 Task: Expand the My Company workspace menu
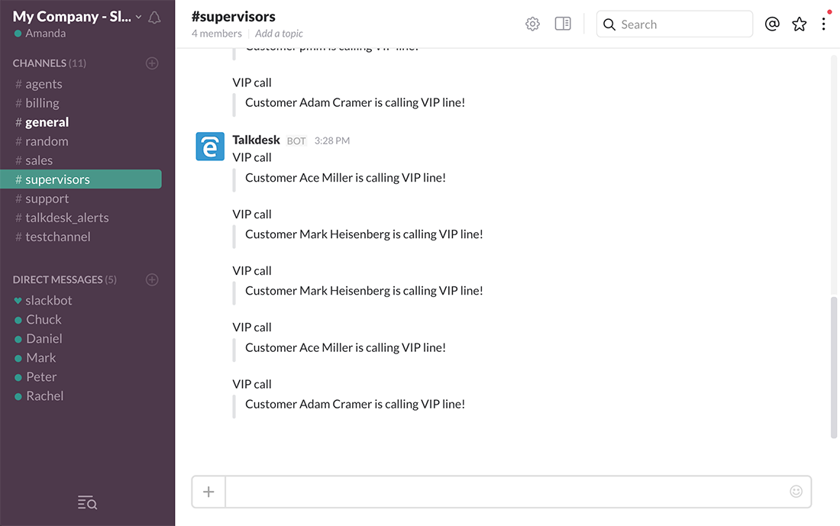tap(78, 17)
